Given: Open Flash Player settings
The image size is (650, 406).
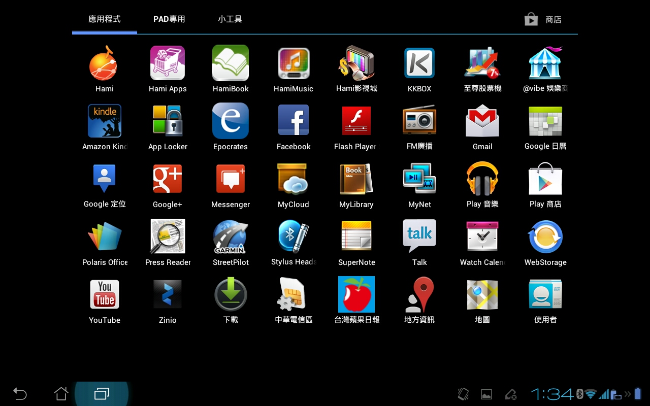Looking at the screenshot, I should click(x=356, y=121).
